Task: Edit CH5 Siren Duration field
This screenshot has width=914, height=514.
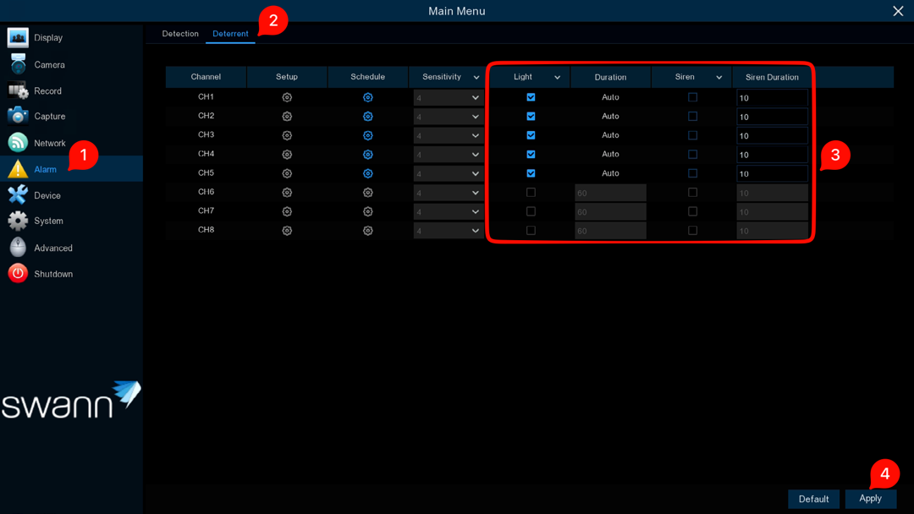Action: [772, 173]
